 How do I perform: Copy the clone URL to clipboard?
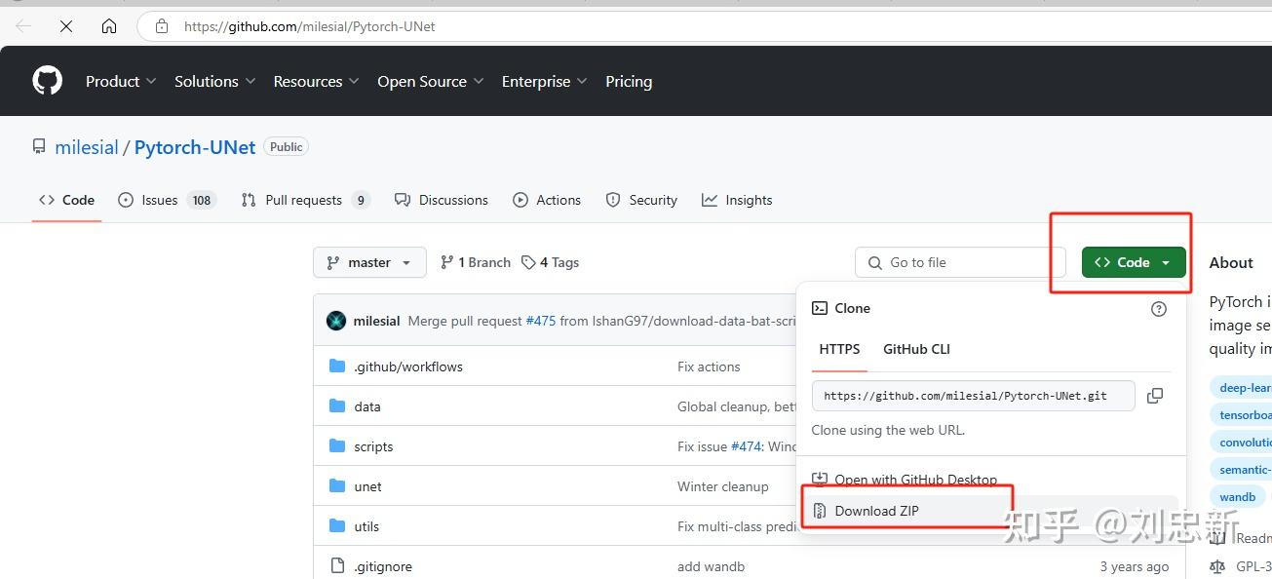(1155, 396)
